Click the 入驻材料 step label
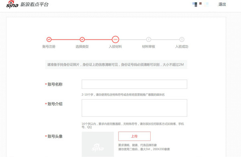 115,46
